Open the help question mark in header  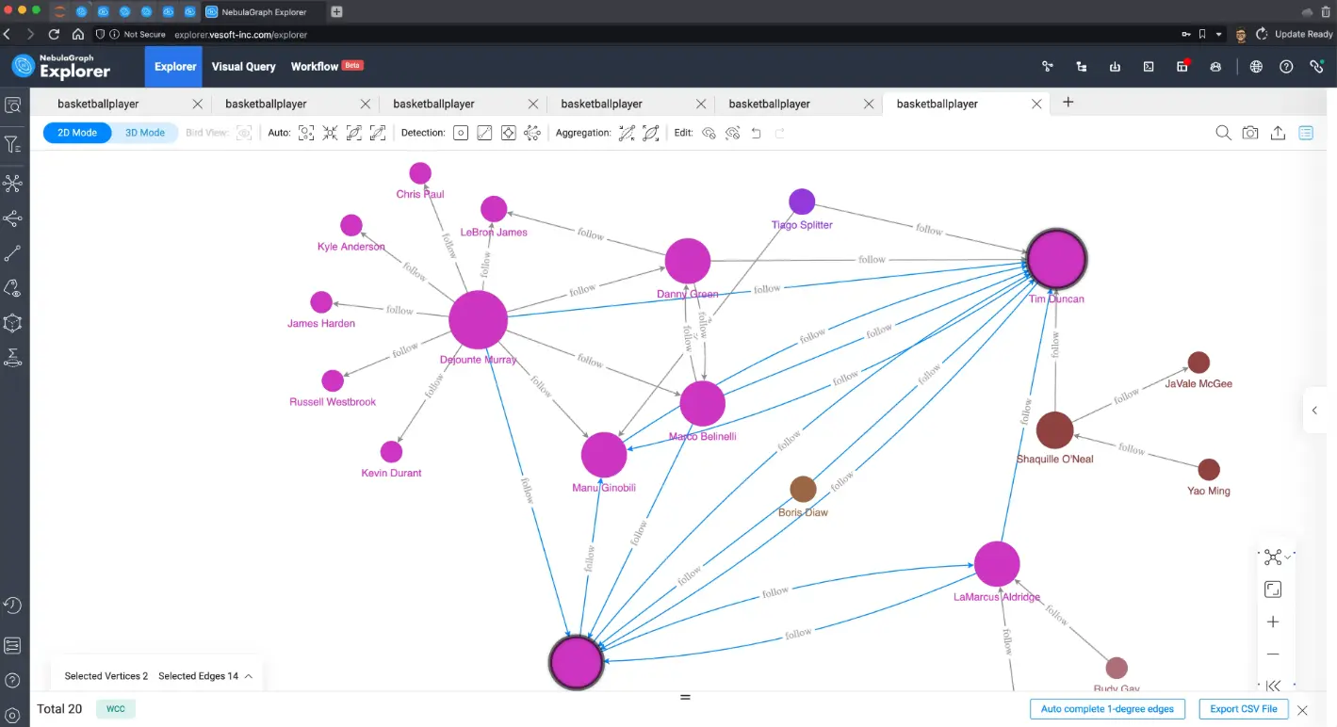tap(1286, 67)
